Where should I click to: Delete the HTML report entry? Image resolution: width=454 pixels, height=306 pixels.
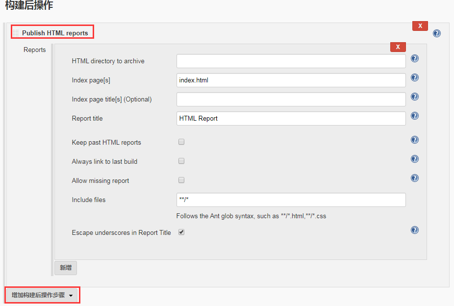pos(398,47)
